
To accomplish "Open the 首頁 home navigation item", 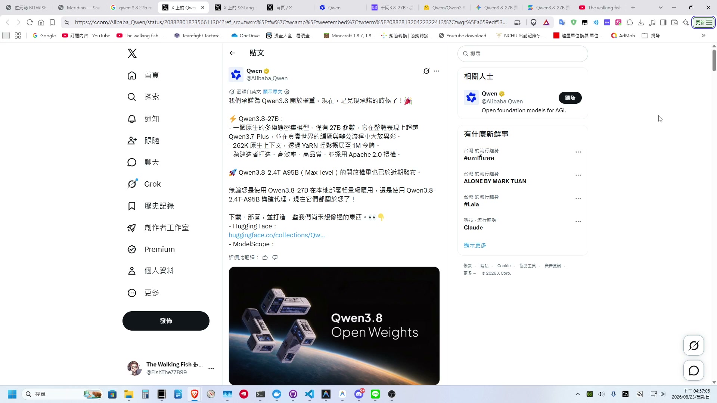I will pos(143,75).
